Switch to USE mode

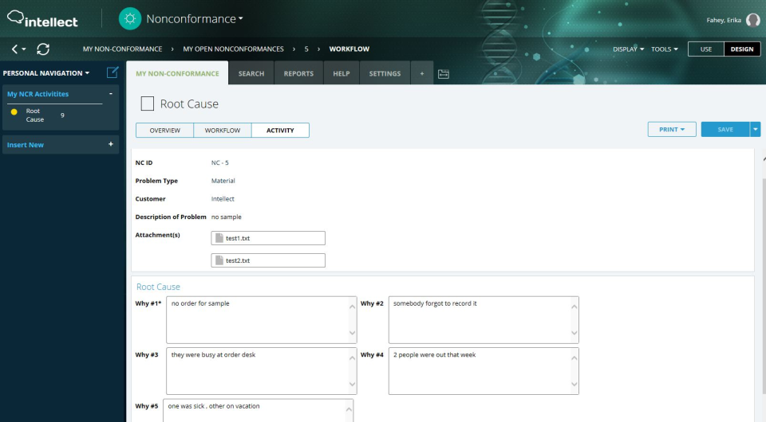coord(705,49)
